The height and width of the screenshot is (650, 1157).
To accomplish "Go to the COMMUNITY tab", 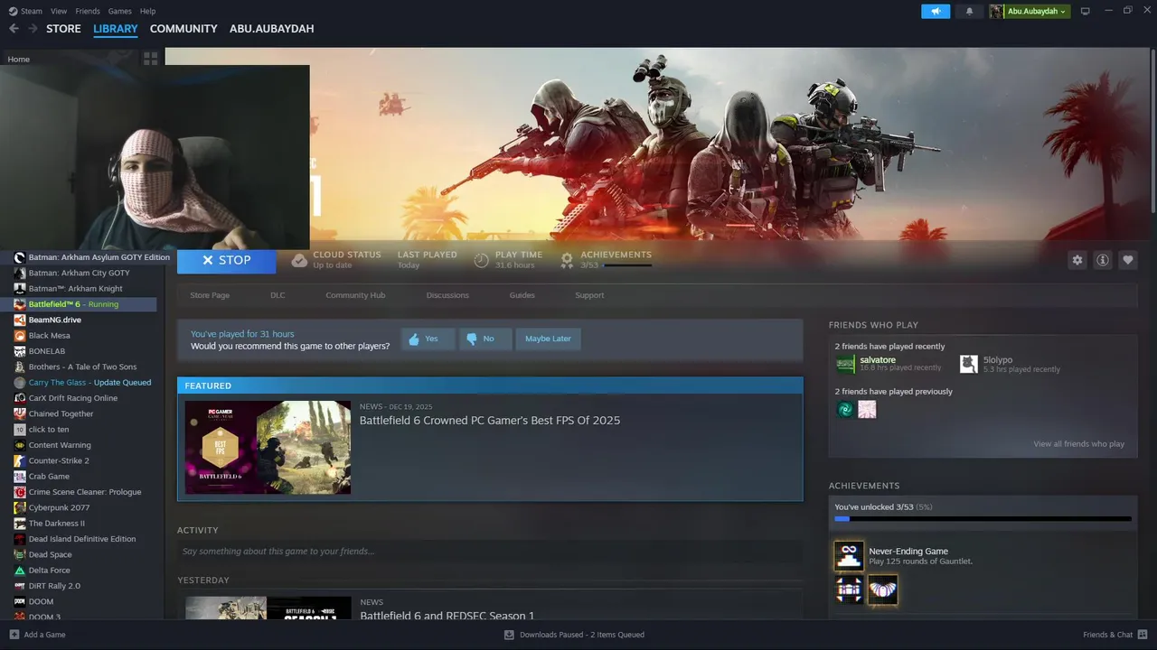I will click(183, 29).
